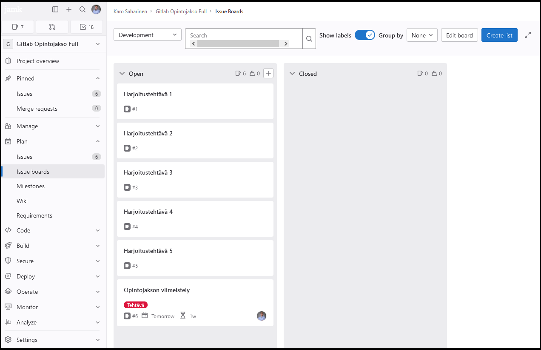Click the add issue plus in Open list
This screenshot has height=350, width=541.
(268, 73)
